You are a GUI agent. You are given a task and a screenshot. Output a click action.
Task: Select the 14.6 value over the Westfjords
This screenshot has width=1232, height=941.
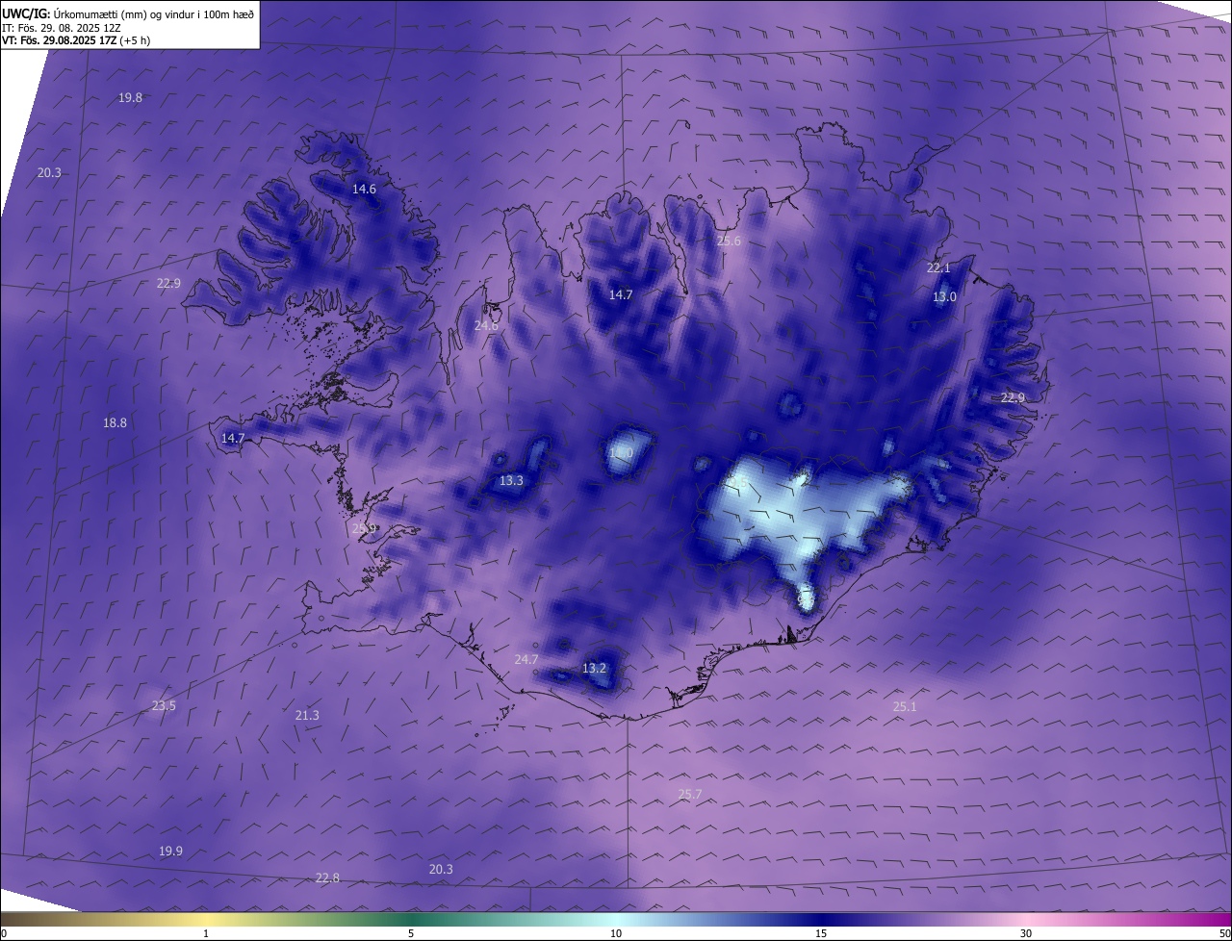[x=364, y=190]
